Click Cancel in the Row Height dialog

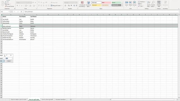tap(9, 61)
